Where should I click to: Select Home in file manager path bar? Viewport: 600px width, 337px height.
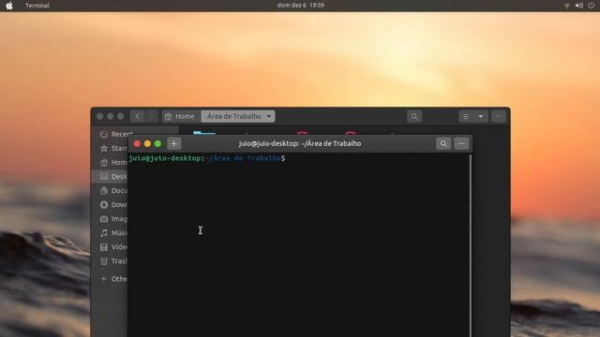click(180, 116)
